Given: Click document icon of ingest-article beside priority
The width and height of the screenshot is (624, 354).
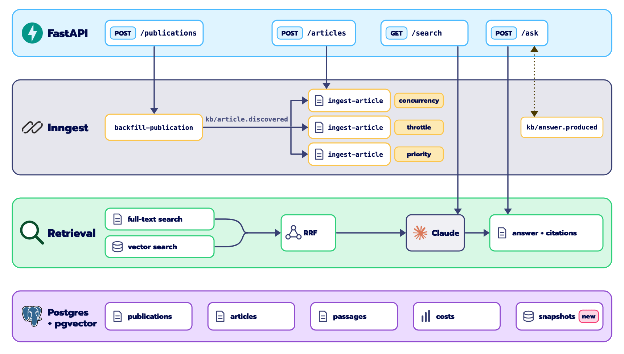Looking at the screenshot, I should (319, 154).
